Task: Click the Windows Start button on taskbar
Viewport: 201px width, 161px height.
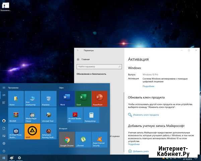Action: [4, 158]
